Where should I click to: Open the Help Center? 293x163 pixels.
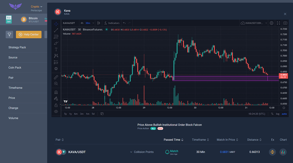click(x=29, y=35)
